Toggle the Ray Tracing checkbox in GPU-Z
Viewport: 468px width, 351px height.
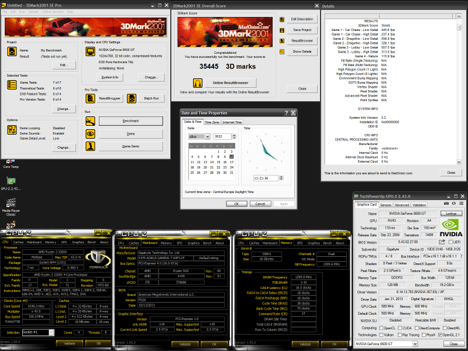click(399, 335)
